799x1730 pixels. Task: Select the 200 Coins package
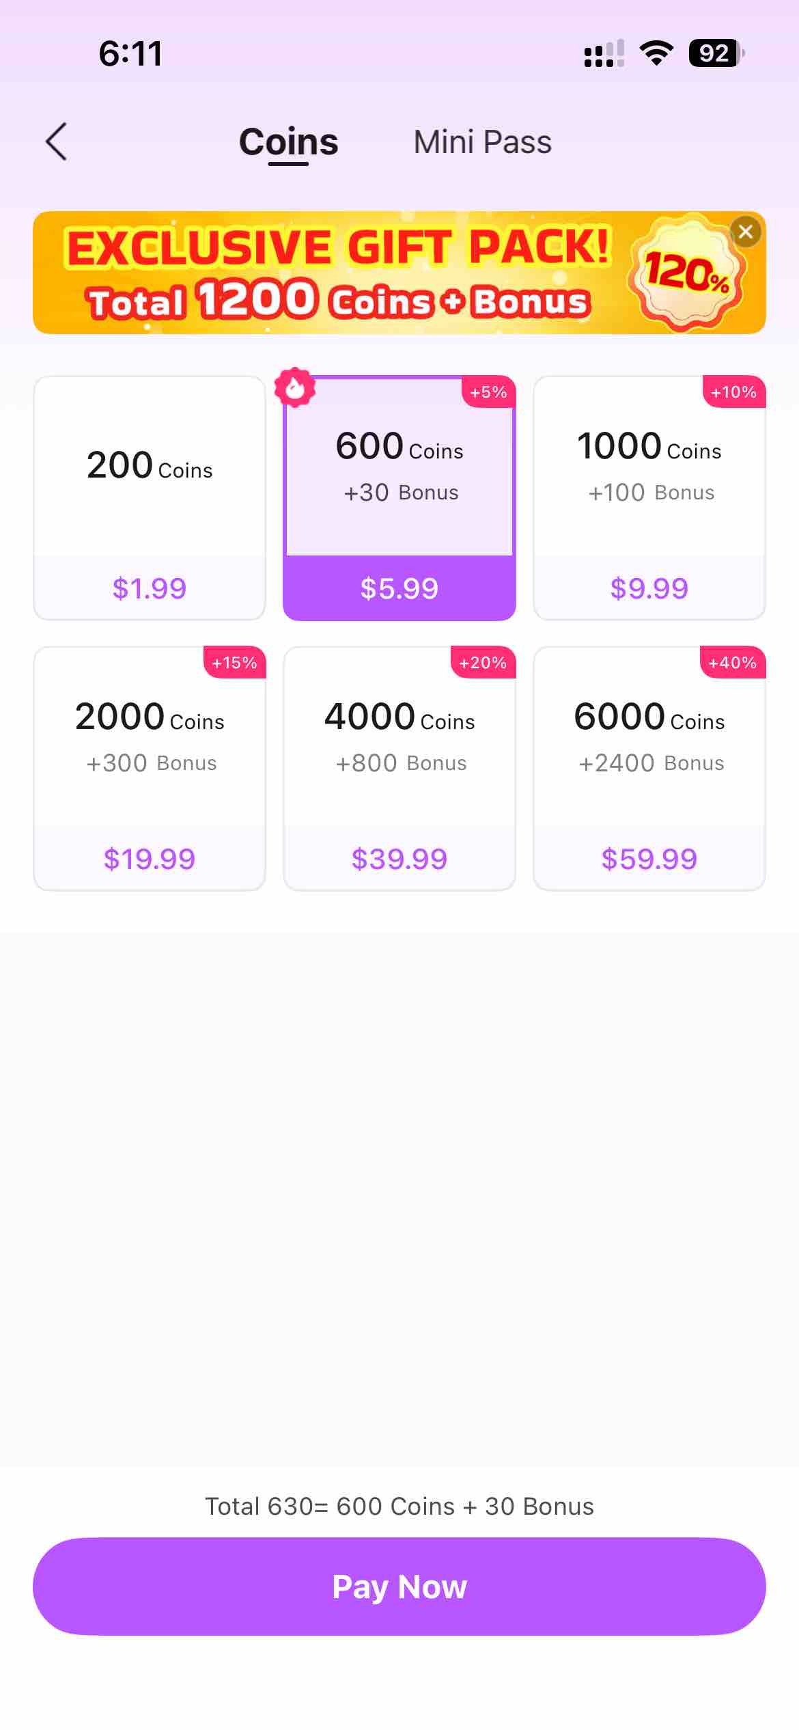point(150,497)
